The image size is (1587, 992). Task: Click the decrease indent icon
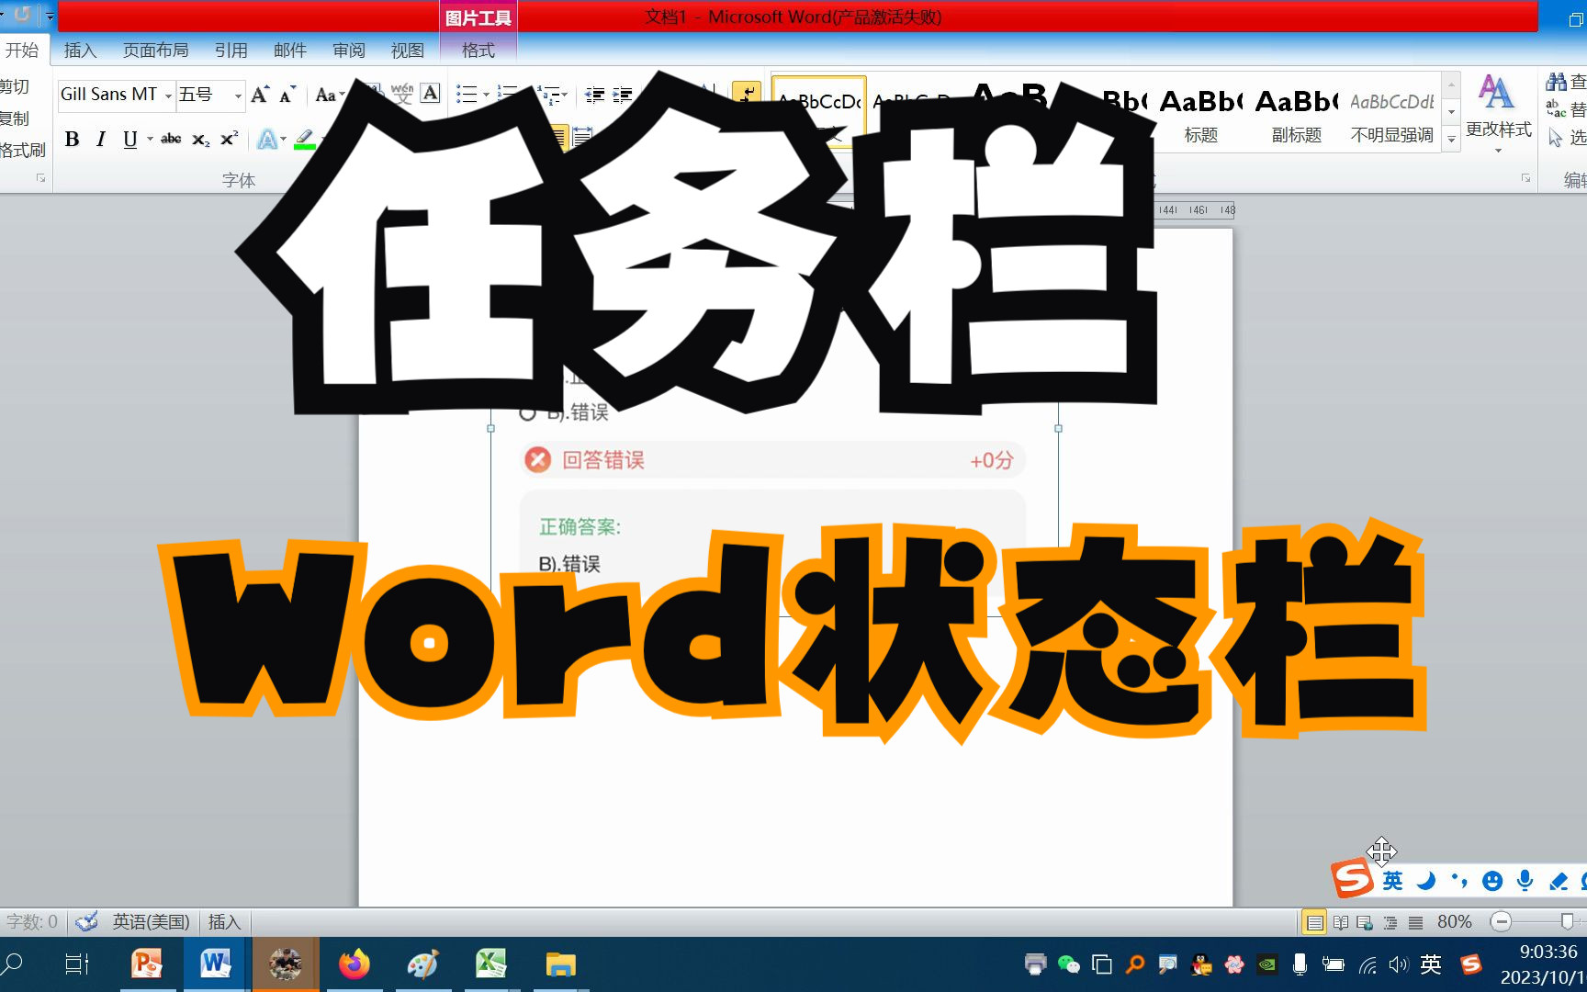[595, 94]
